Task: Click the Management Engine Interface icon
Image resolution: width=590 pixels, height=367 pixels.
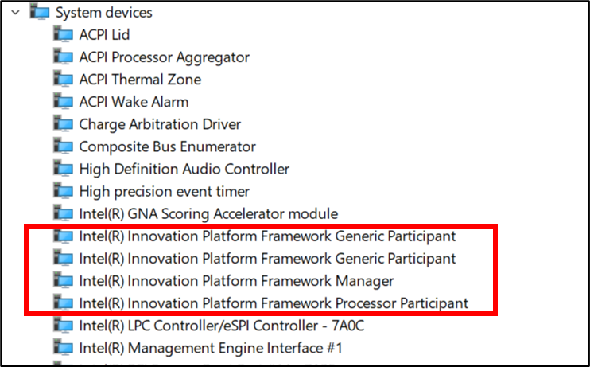Action: 63,348
